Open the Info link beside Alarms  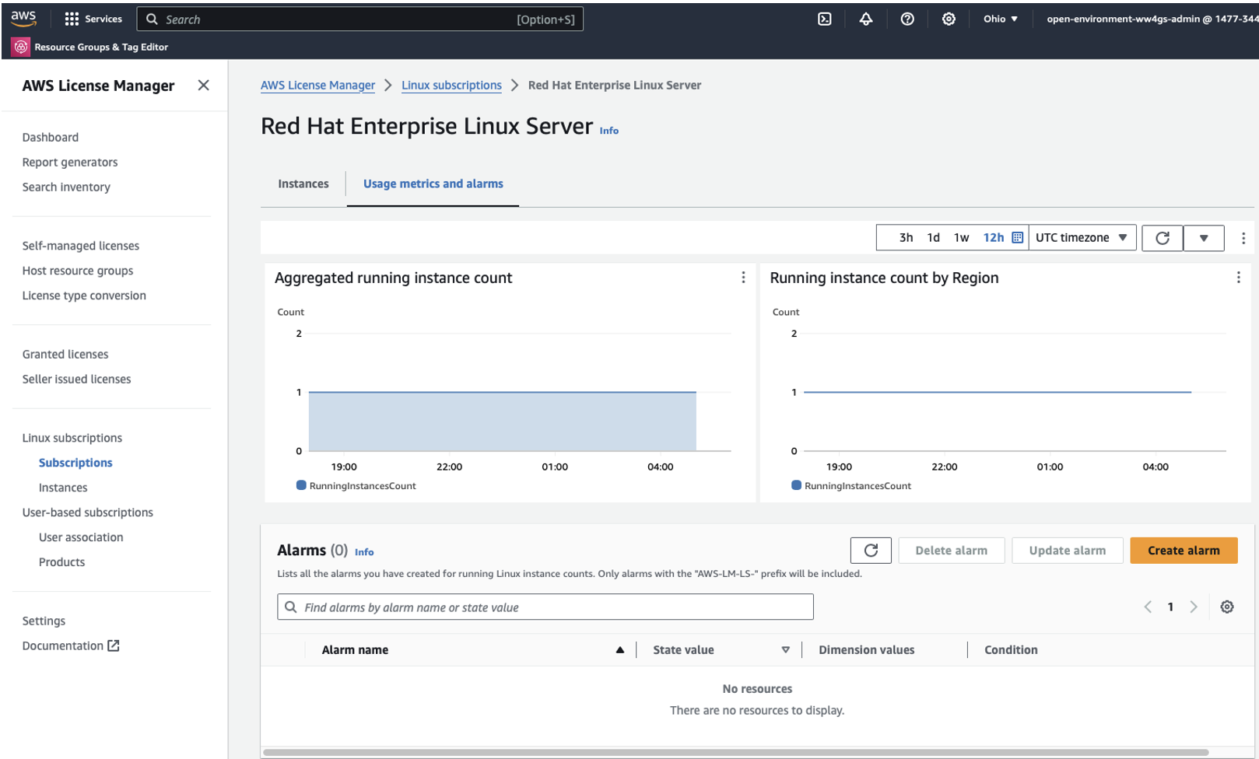[x=364, y=552]
